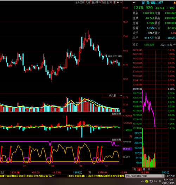Toggle the 均 moving-average display button
Screen dimensions: 176x185
click(111, 2)
